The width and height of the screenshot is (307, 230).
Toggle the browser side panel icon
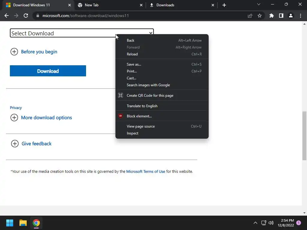[x=281, y=16]
